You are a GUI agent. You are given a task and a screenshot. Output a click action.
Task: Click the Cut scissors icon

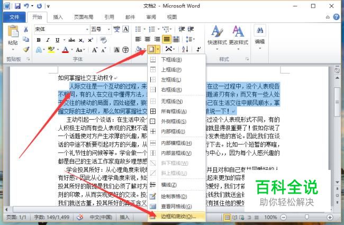(26, 29)
